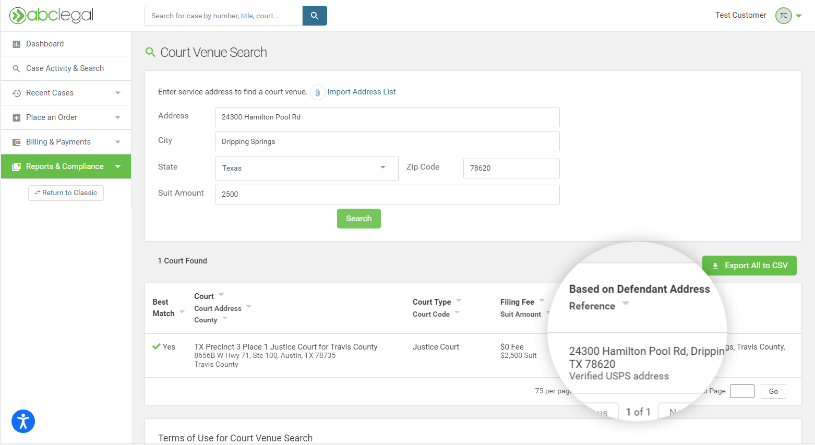Expand the Place an Order menu

tap(117, 117)
